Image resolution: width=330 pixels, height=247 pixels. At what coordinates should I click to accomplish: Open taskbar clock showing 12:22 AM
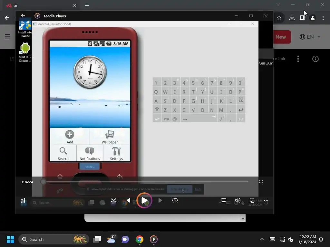[x=307, y=239]
